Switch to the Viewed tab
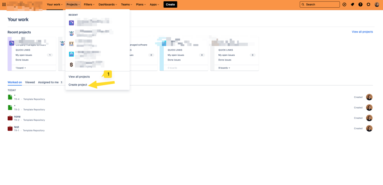The image size is (383, 185). pyautogui.click(x=30, y=82)
